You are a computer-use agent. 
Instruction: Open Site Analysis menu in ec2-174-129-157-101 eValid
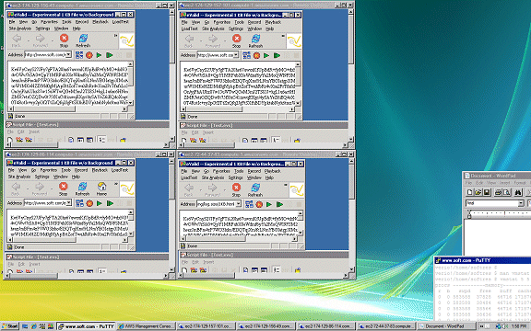coord(213,29)
